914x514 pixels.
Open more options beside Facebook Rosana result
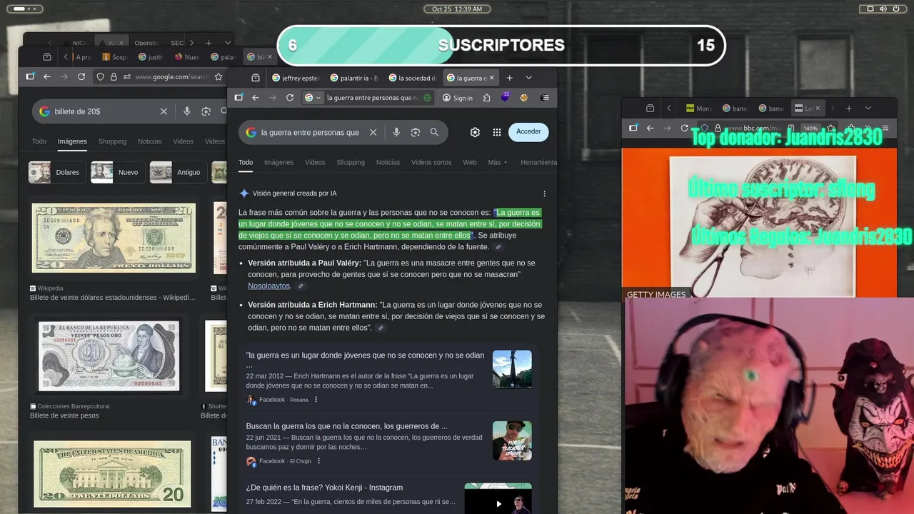tap(316, 400)
